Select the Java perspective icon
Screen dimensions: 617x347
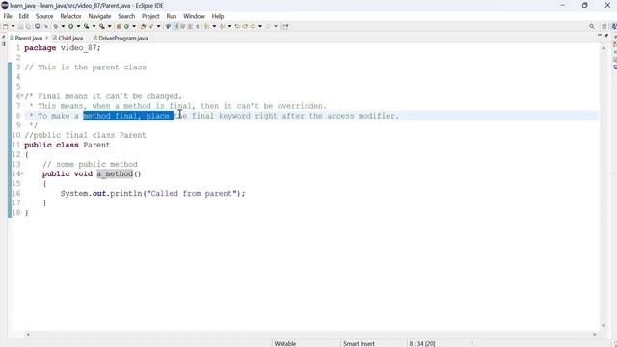615,26
